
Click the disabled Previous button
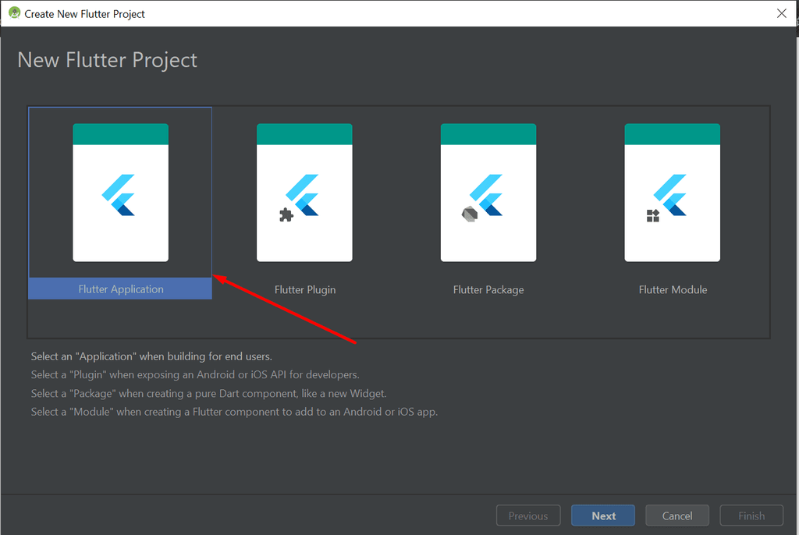click(x=528, y=516)
